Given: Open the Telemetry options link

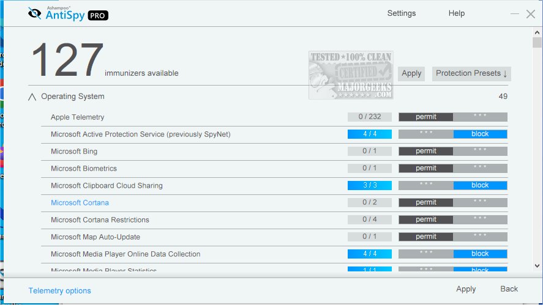Looking at the screenshot, I should [59, 291].
